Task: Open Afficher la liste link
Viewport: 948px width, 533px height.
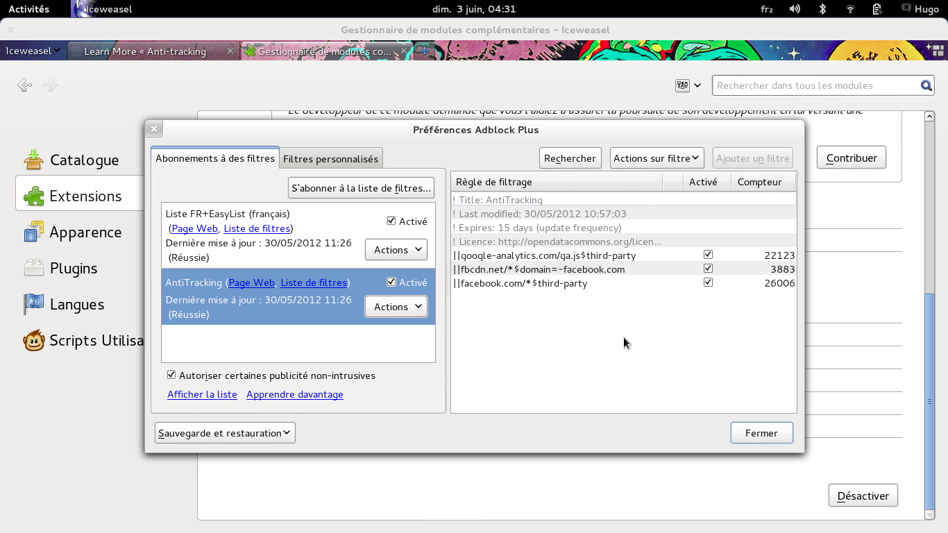Action: [x=202, y=394]
